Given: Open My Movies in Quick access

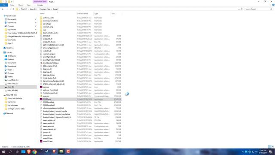Looking at the screenshot, I should (x=12, y=30).
